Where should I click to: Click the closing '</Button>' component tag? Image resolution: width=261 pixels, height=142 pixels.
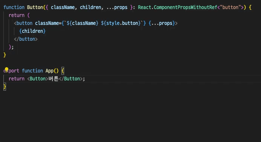click(x=71, y=79)
